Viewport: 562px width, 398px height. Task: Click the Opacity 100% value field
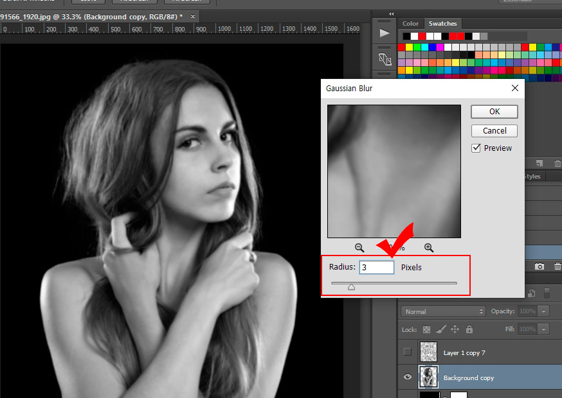528,311
